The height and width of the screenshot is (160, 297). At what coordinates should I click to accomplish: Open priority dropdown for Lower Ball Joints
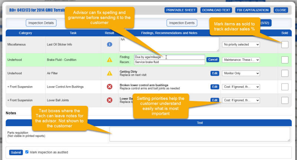click(241, 100)
